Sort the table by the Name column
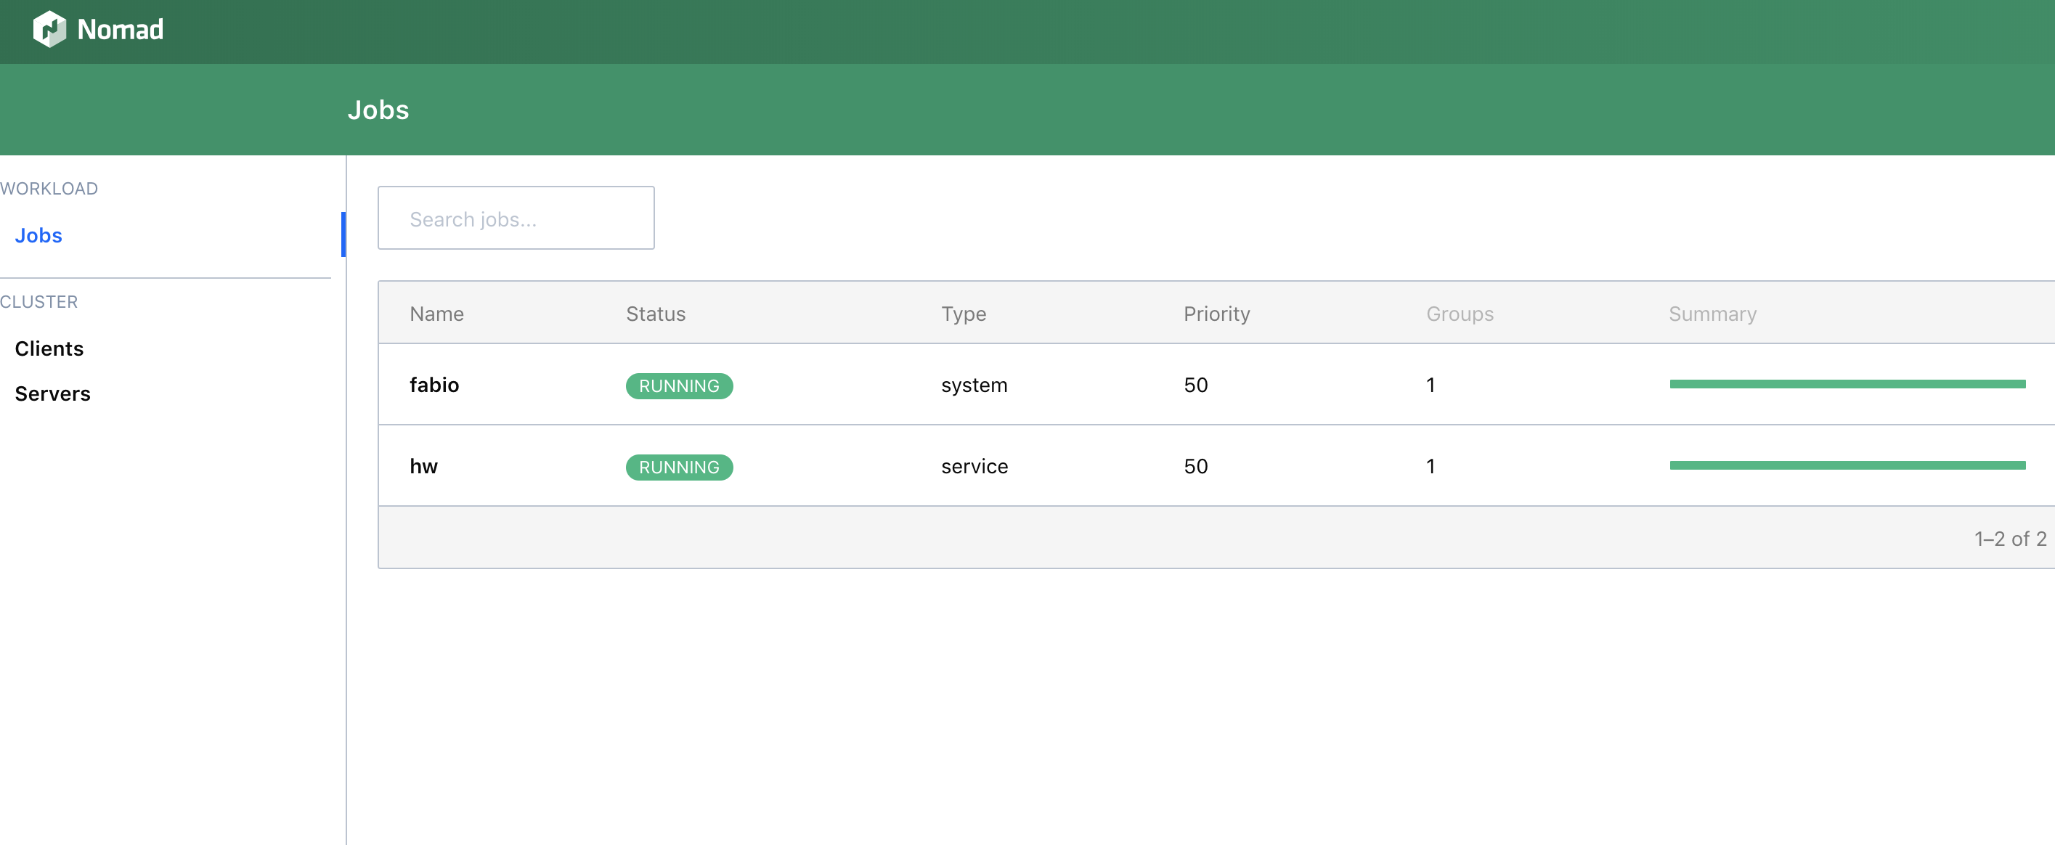 tap(436, 314)
